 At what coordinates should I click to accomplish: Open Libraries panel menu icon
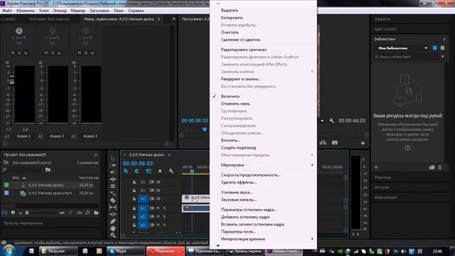click(444, 39)
